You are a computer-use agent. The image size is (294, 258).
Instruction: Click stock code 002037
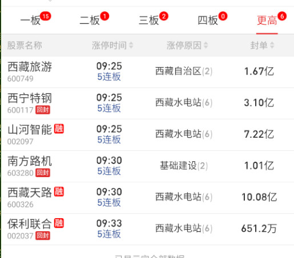[21, 236]
